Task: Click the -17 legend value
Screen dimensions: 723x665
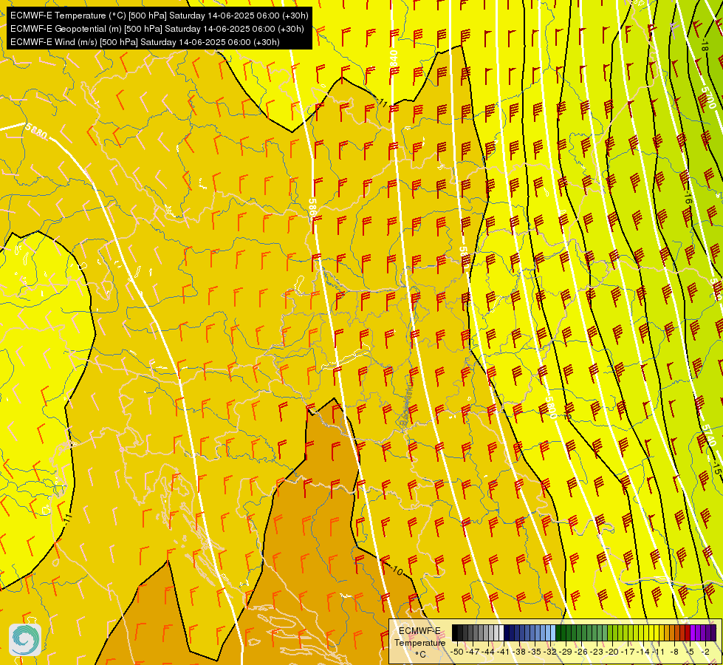Action: pos(628,652)
